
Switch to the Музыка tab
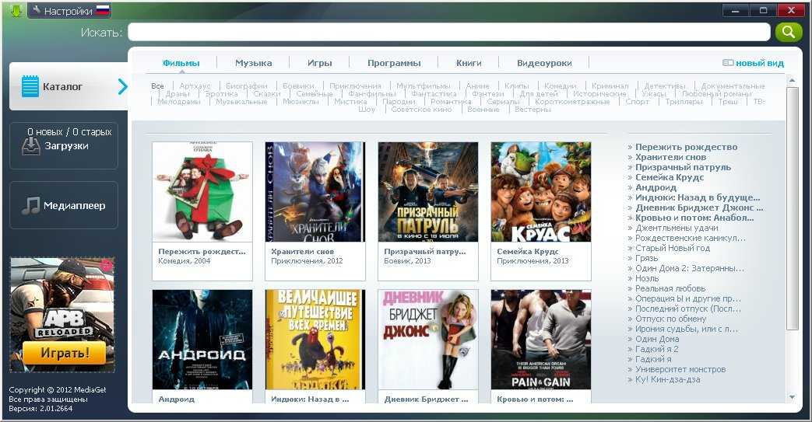[253, 63]
